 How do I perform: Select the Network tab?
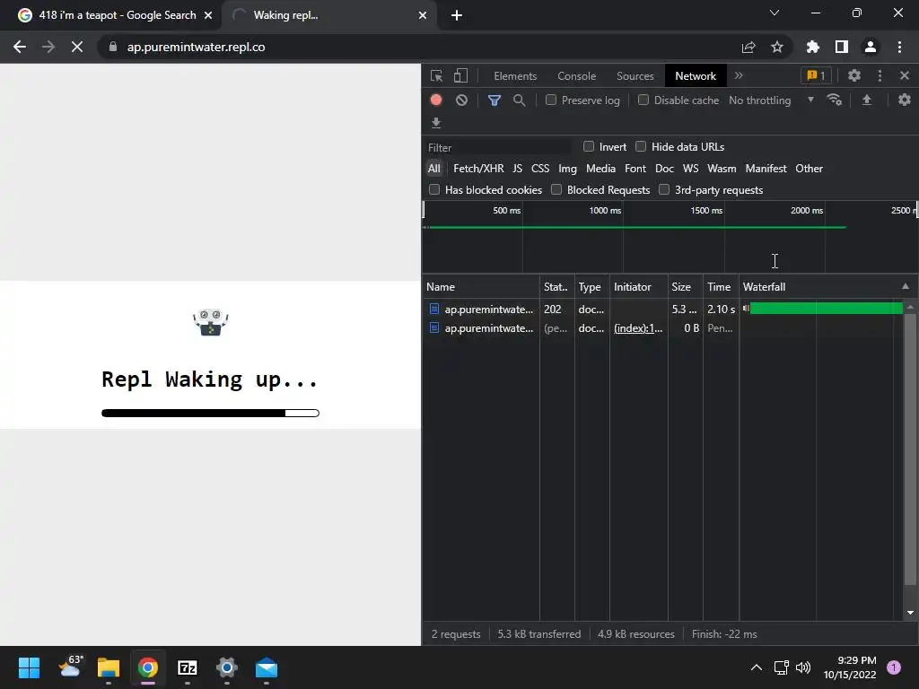pos(696,75)
